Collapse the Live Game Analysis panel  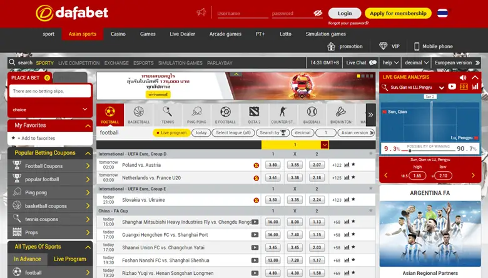tap(475, 77)
